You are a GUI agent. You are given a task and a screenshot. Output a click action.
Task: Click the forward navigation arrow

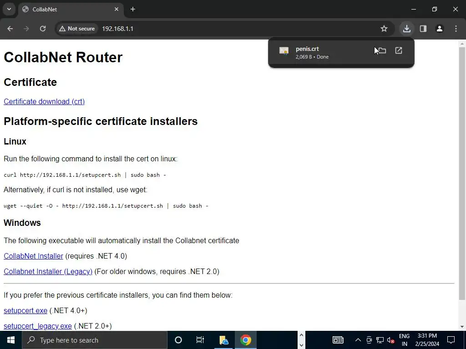tap(26, 29)
